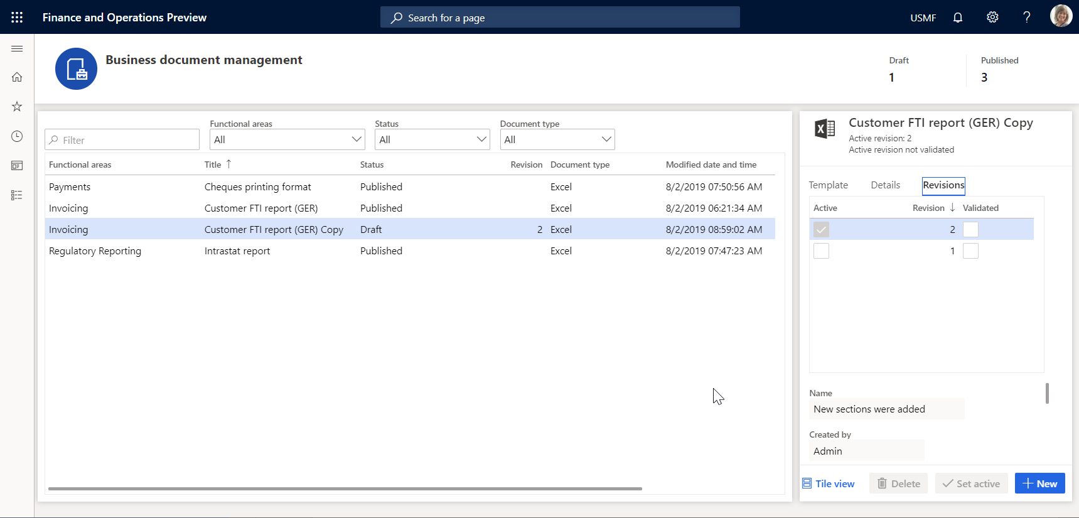Open the settings gear icon

pyautogui.click(x=992, y=17)
